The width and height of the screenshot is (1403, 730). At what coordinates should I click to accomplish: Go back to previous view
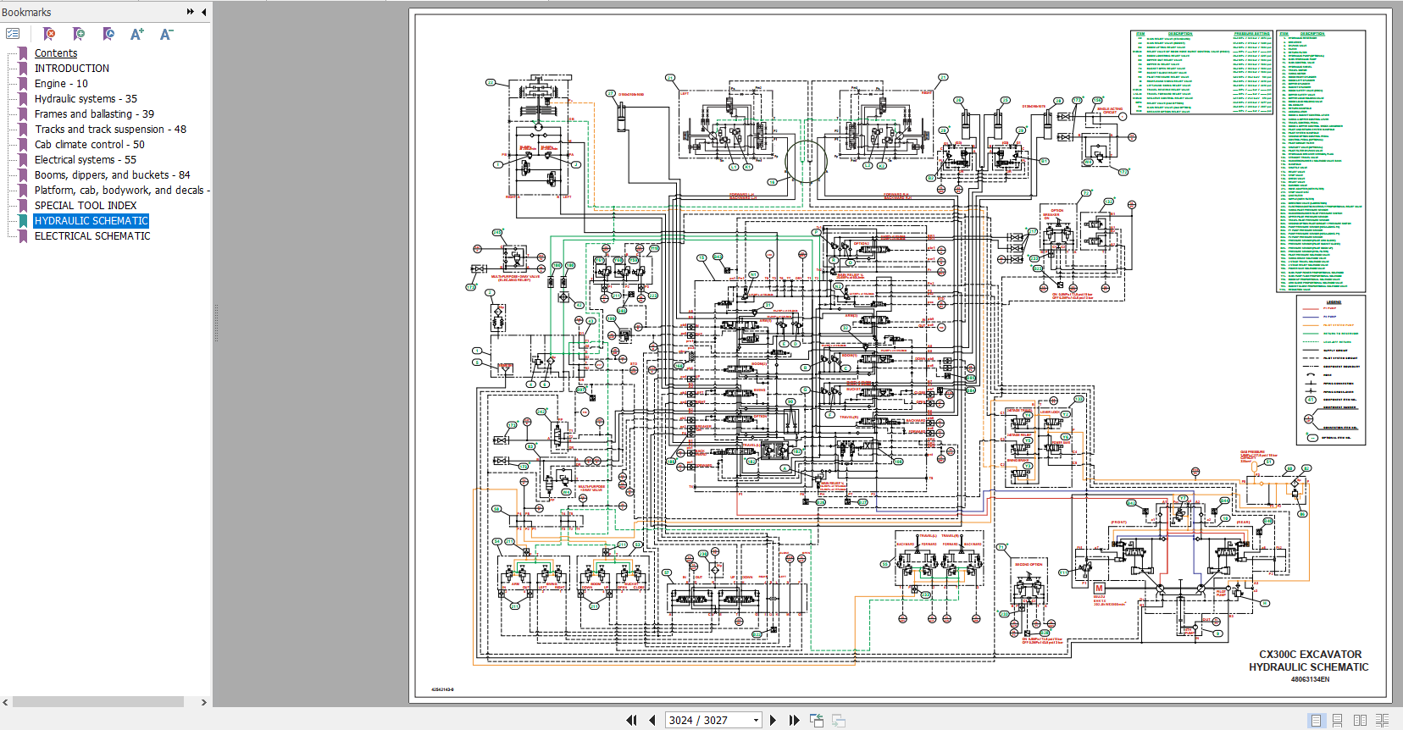[817, 720]
